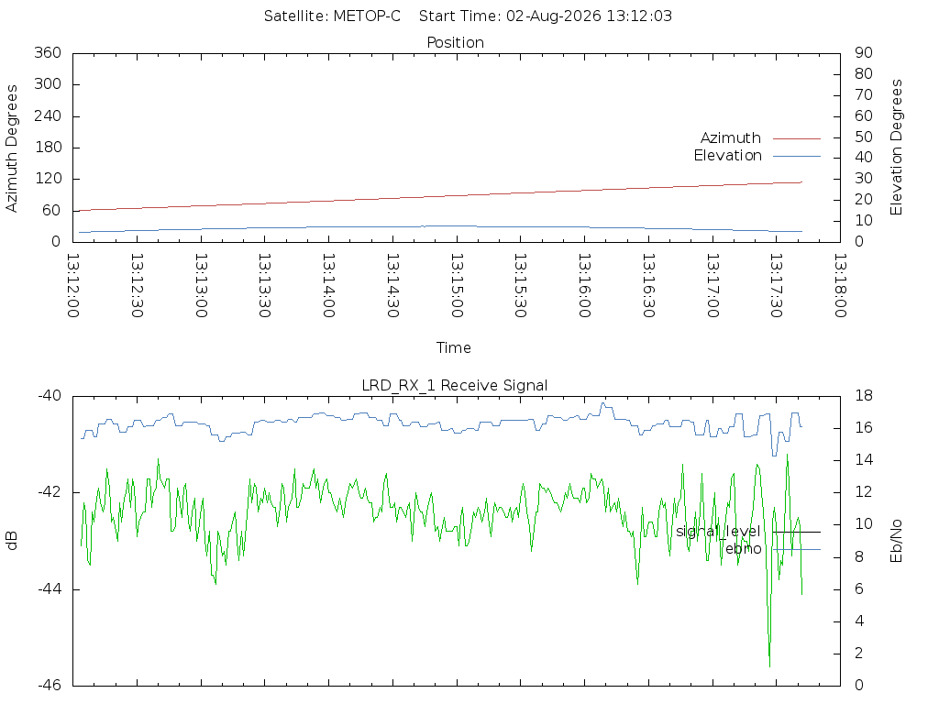Viewport: 939px width, 704px height.
Task: Click the 2 Eb/No axis value
Action: [859, 653]
